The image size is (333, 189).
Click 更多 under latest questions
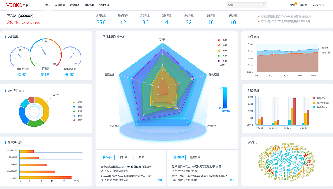point(232,180)
